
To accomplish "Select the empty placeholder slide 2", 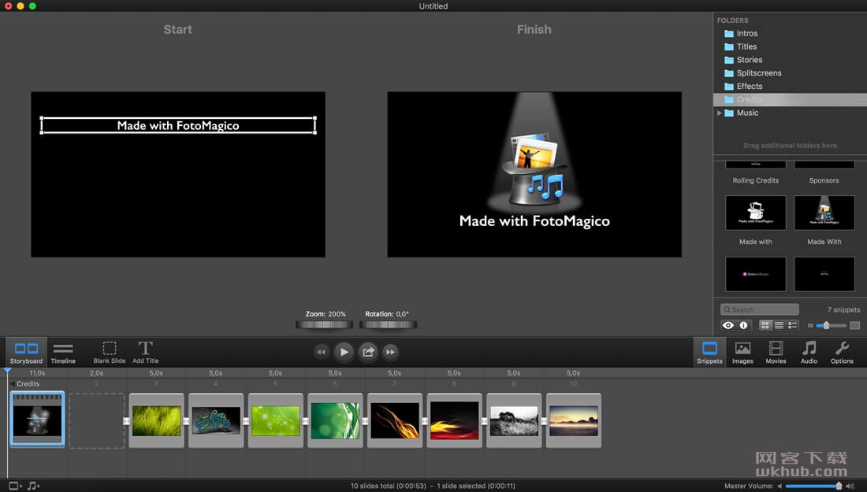I will 97,421.
